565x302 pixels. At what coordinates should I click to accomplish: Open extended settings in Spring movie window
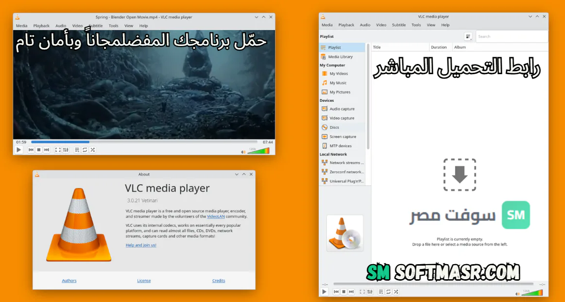pyautogui.click(x=66, y=150)
